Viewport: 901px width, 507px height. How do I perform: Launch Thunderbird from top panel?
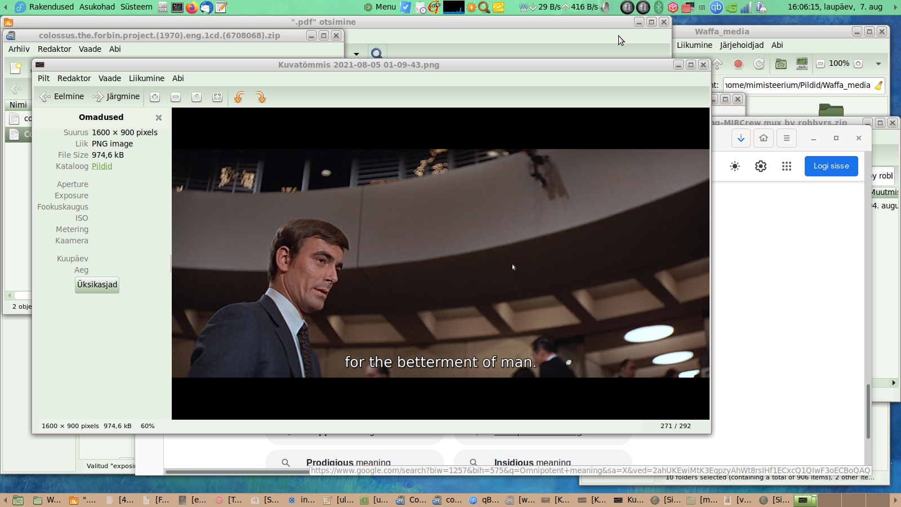pyautogui.click(x=207, y=7)
